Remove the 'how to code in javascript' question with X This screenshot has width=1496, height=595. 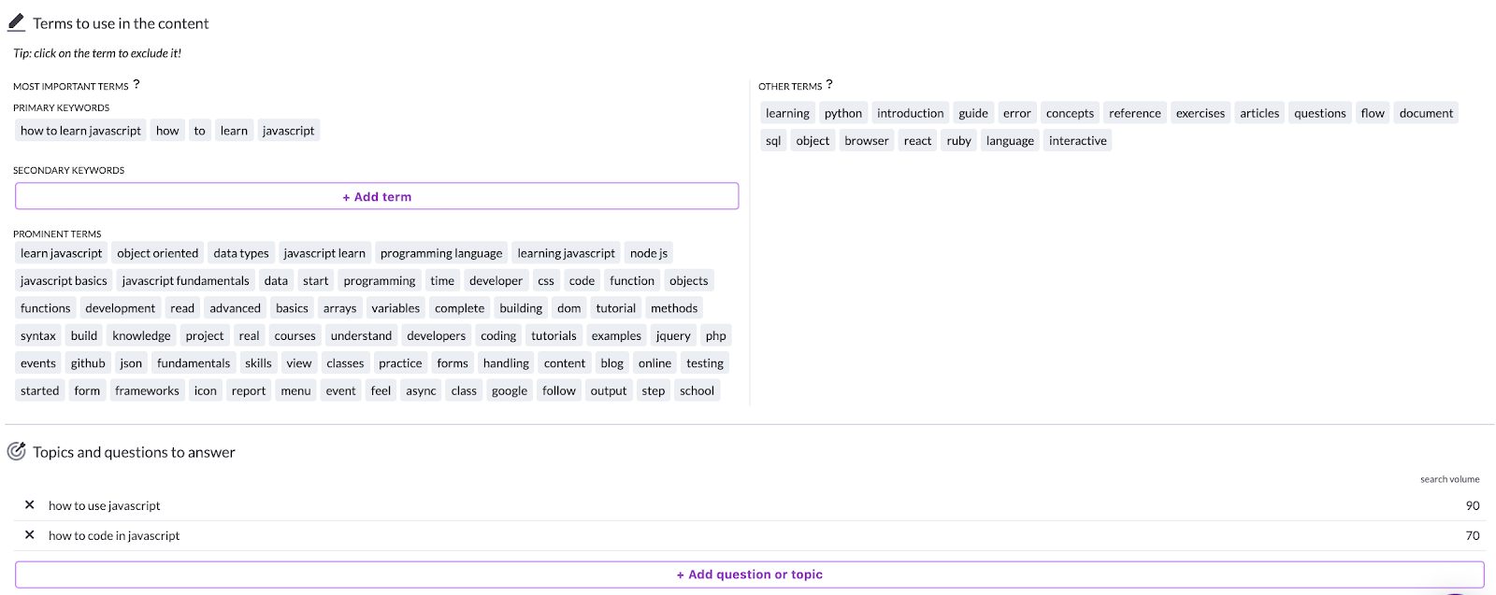tap(30, 534)
